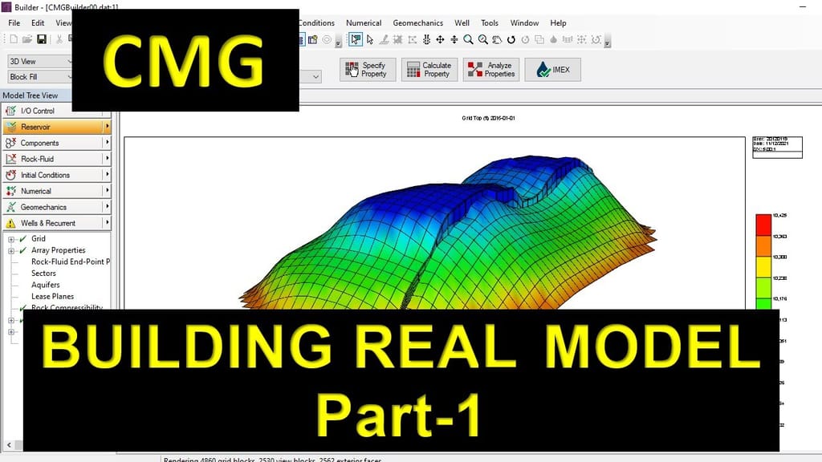Select Aquifers in the model tree
The image size is (822, 462).
pyautogui.click(x=46, y=285)
